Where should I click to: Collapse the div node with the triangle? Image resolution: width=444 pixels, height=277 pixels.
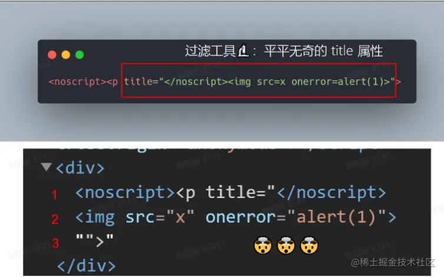(46, 167)
